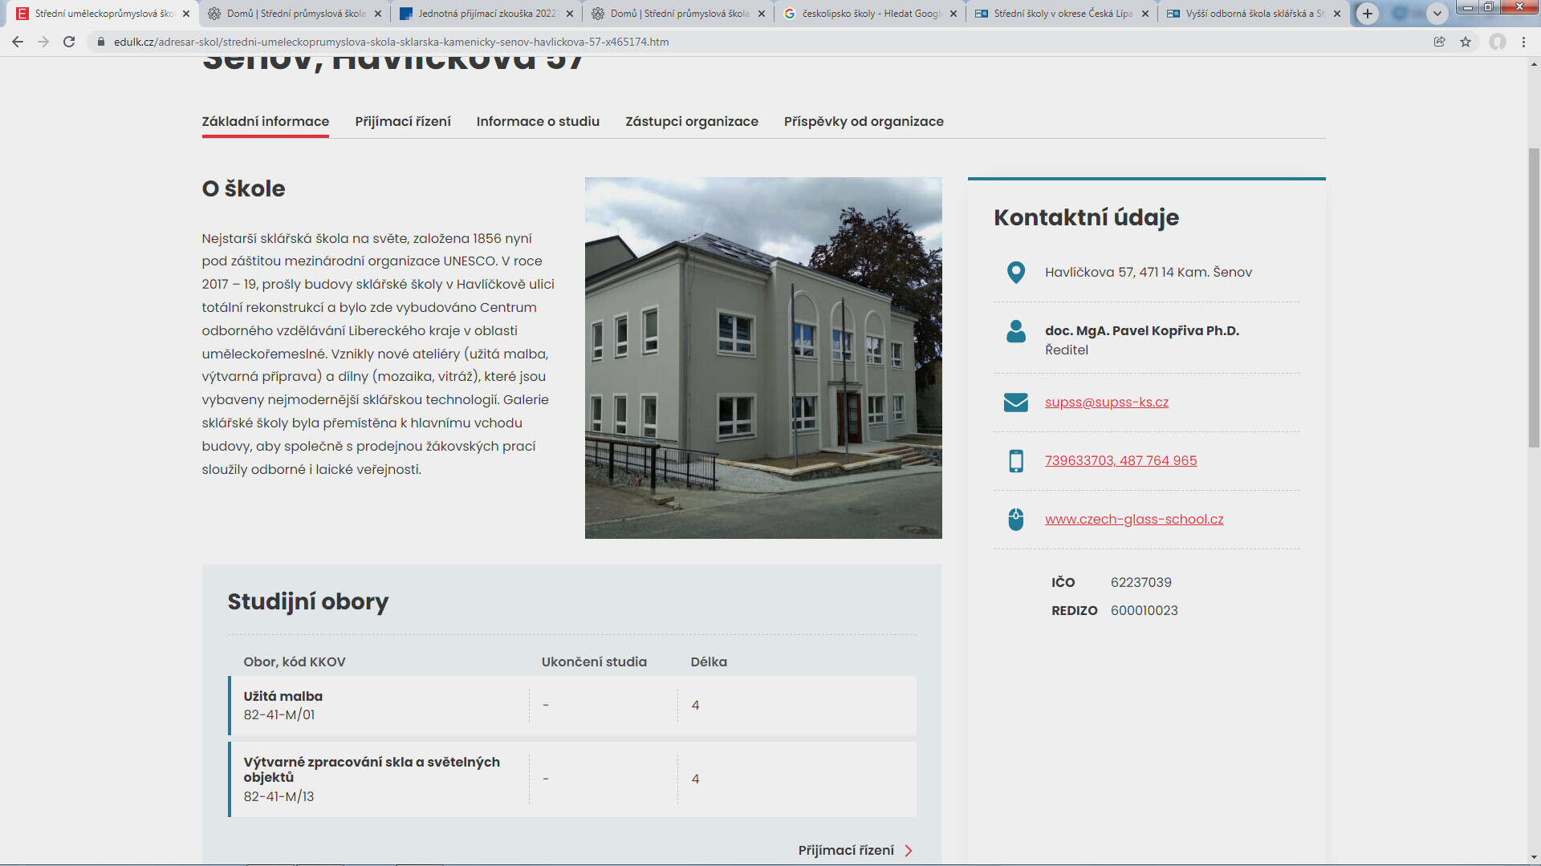
Task: Bookmark this page with star icon
Action: click(x=1466, y=42)
